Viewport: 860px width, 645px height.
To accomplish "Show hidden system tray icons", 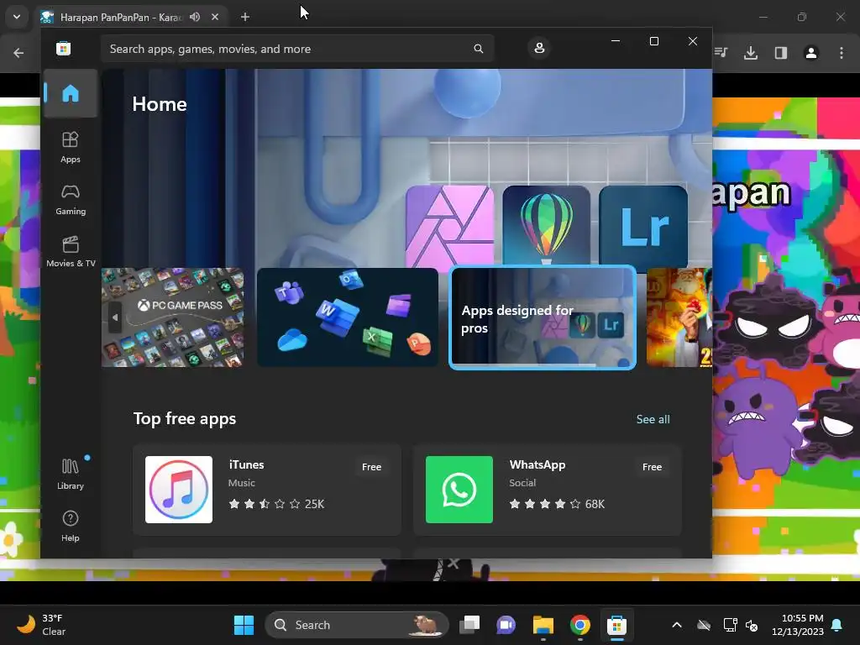I will point(677,625).
